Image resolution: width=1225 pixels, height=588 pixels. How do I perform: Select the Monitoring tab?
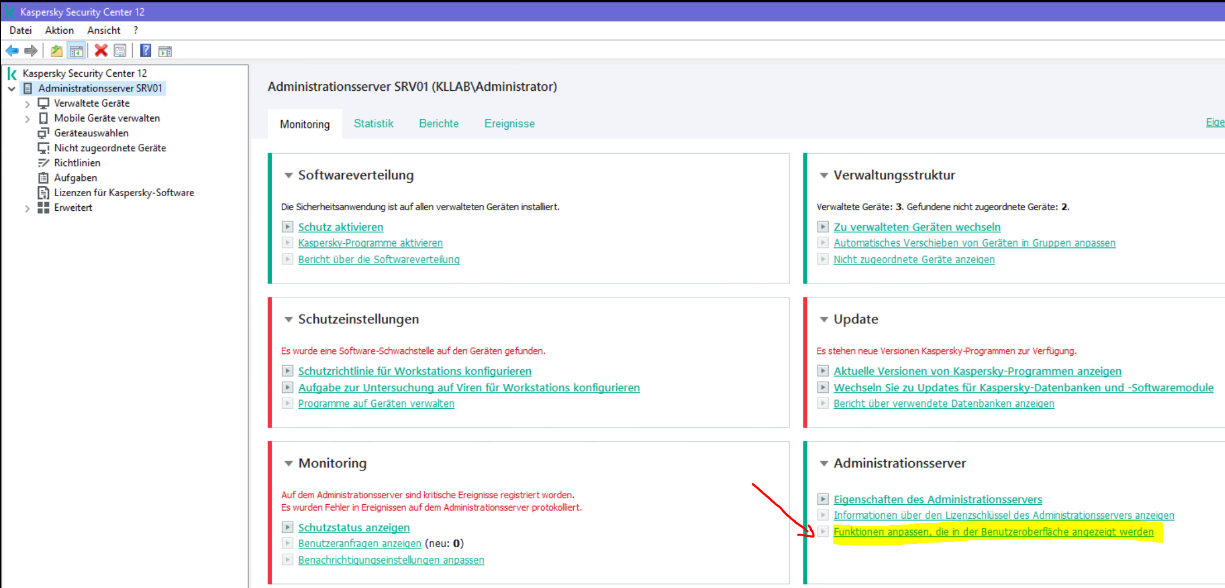point(305,124)
